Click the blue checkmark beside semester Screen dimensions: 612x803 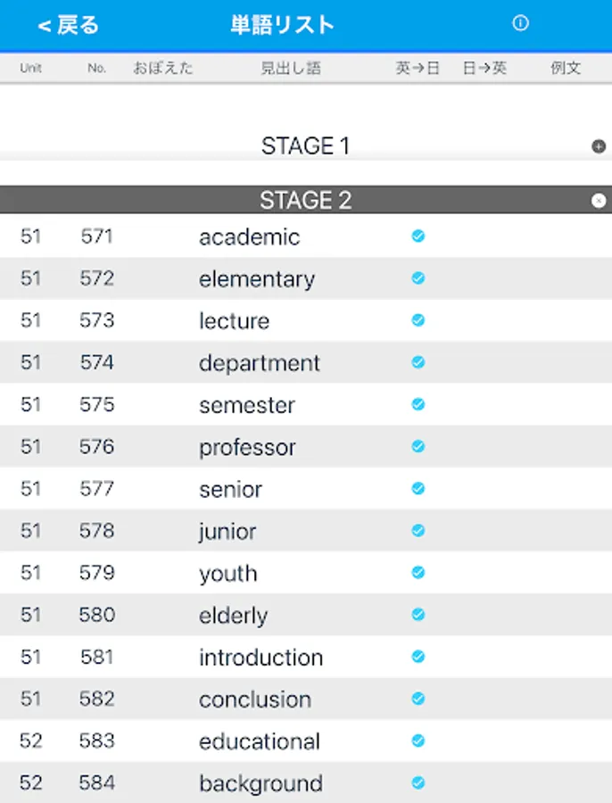pyautogui.click(x=418, y=404)
